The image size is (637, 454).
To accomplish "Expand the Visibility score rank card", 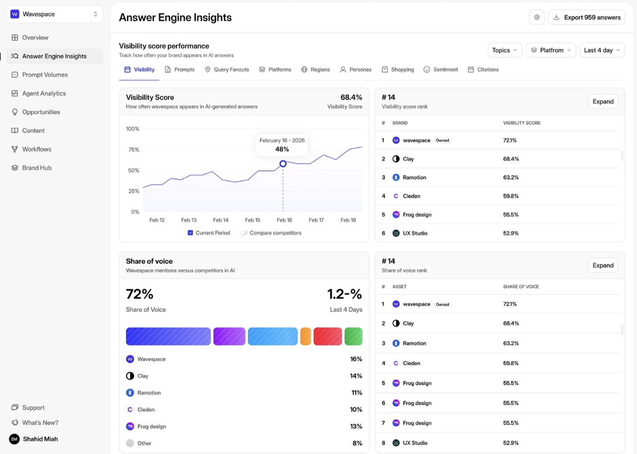I will 603,101.
